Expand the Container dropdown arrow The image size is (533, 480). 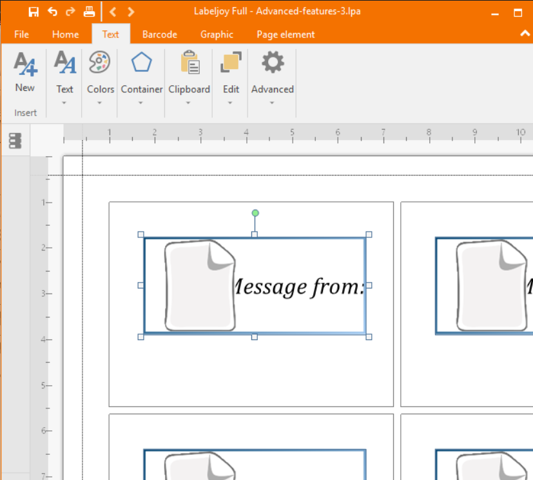141,103
